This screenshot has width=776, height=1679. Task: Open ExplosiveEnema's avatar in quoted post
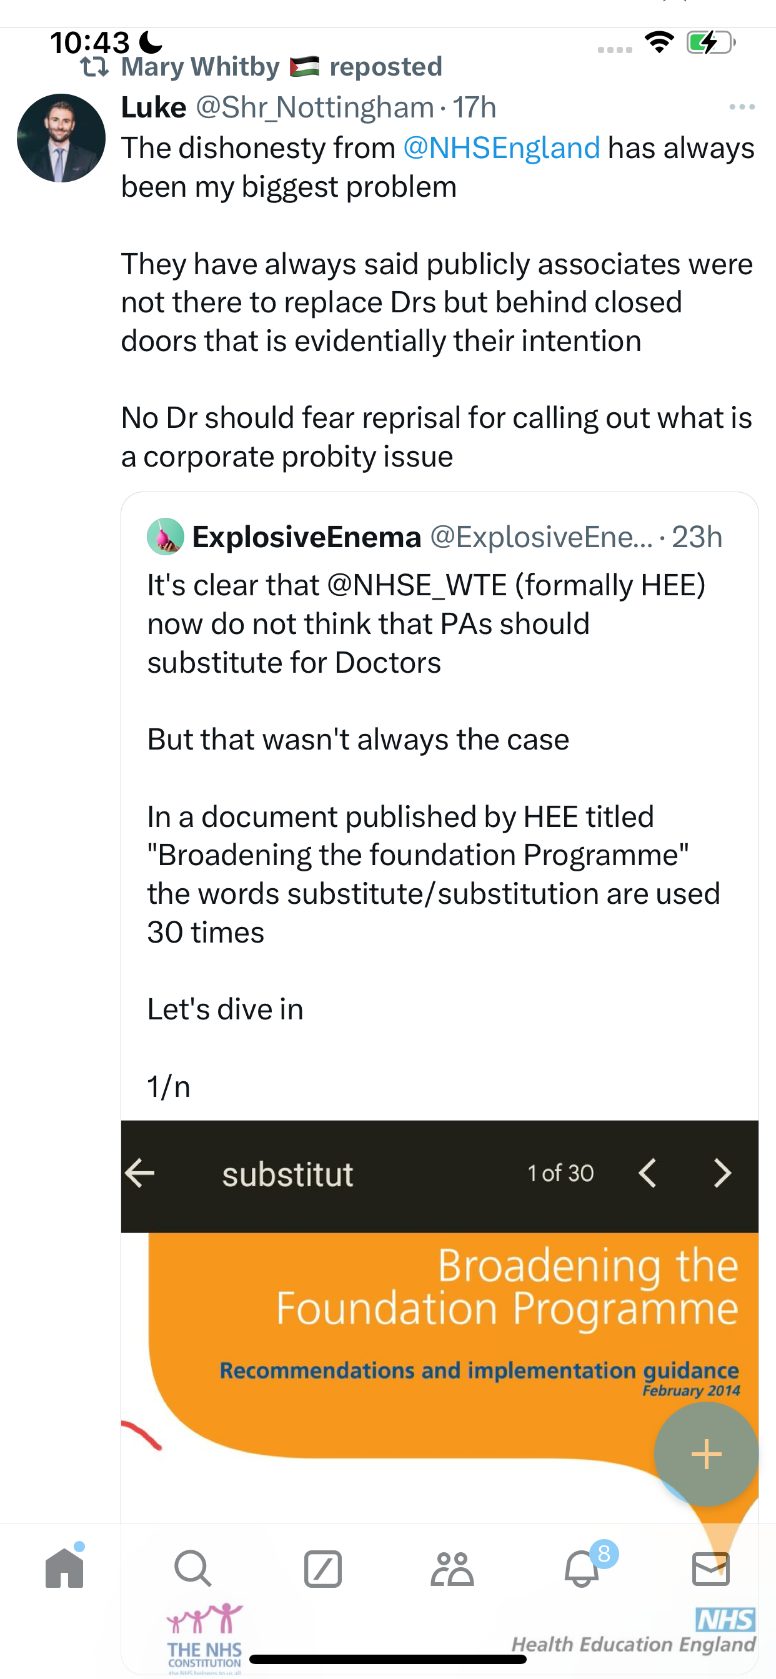coord(166,537)
